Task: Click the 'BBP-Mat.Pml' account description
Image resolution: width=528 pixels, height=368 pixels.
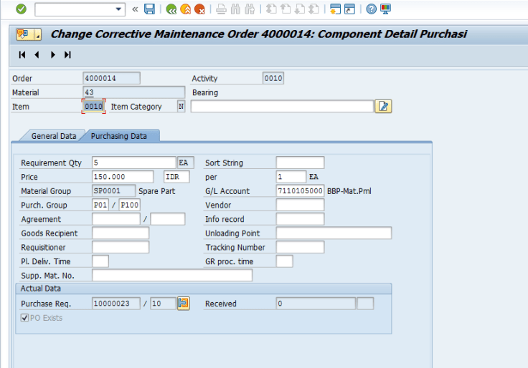Action: (x=349, y=191)
